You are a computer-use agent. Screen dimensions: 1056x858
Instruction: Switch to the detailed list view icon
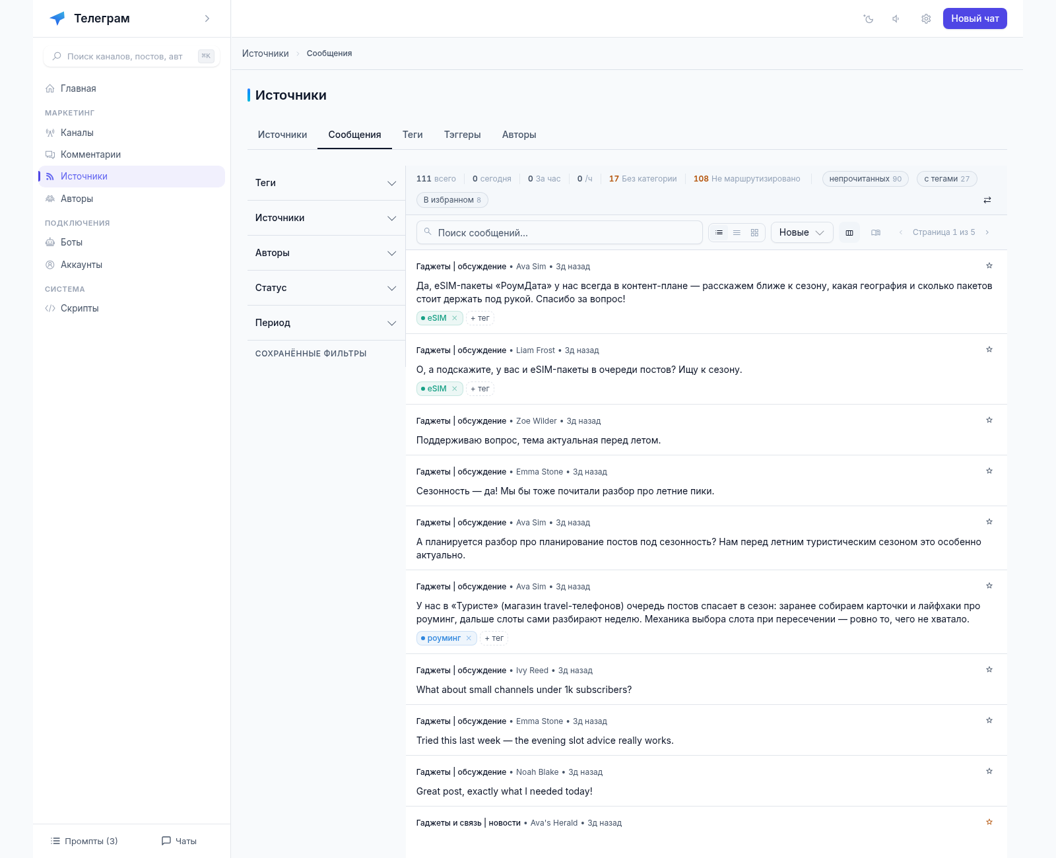(x=719, y=232)
